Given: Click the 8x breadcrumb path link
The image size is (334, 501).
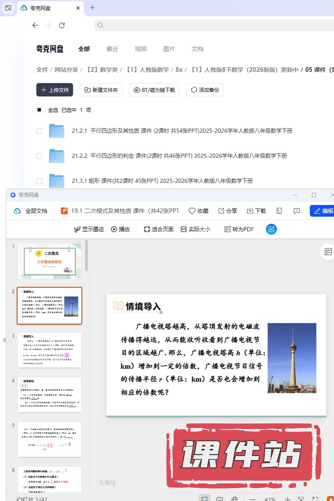Looking at the screenshot, I should (179, 70).
